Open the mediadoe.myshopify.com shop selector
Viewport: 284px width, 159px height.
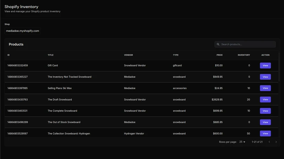(22, 31)
